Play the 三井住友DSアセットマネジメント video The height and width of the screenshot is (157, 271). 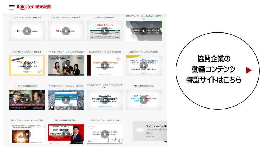(66, 100)
